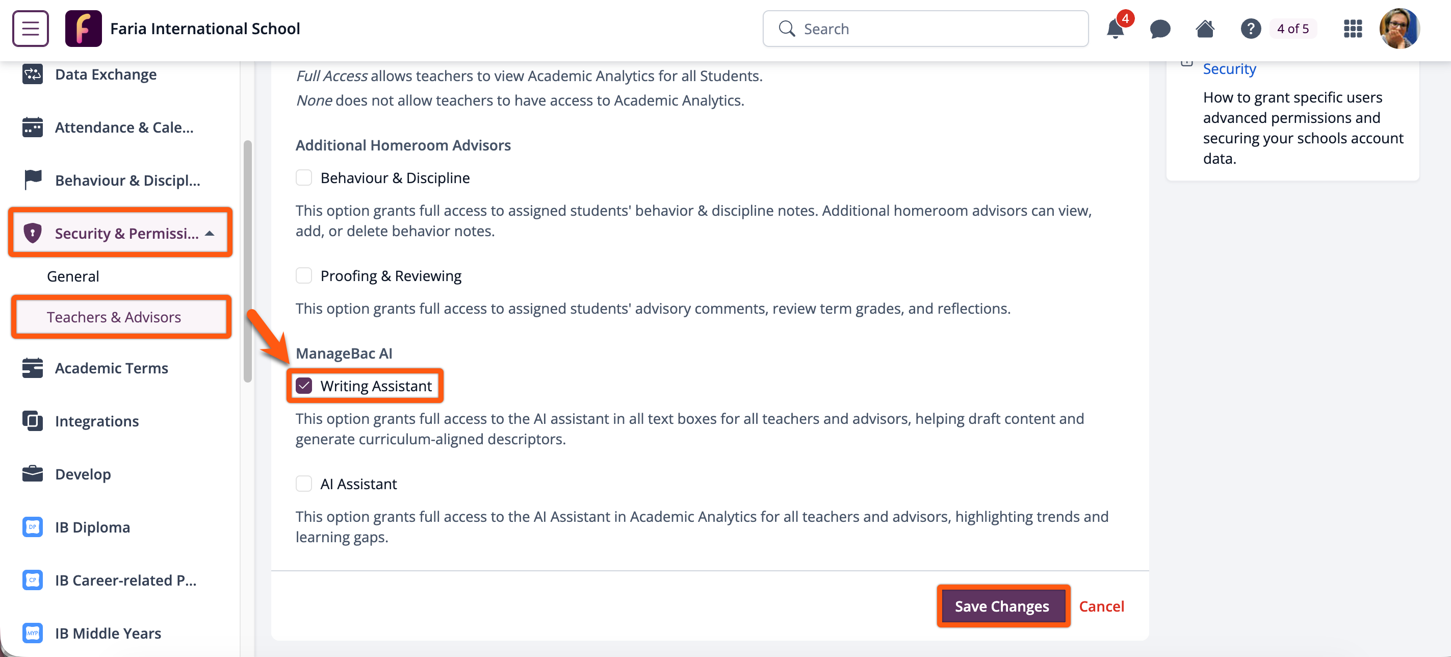Click the notifications bell icon
The image size is (1451, 657).
click(1115, 29)
